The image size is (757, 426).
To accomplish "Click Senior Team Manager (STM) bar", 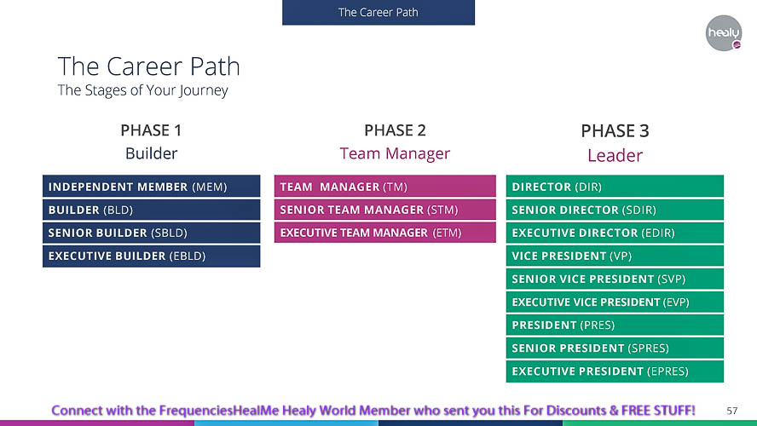I will pyautogui.click(x=384, y=210).
